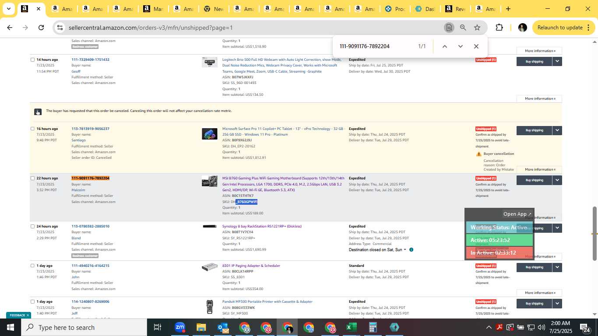Expand Buy shipping dropdown for Logitech Brio order
Image resolution: width=598 pixels, height=336 pixels.
pos(557,62)
